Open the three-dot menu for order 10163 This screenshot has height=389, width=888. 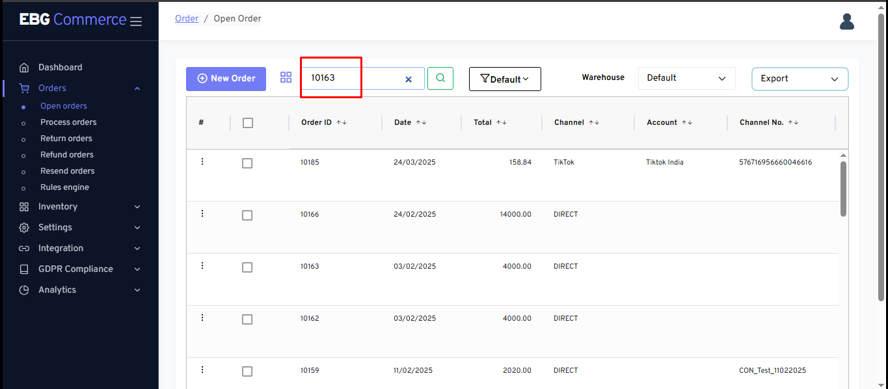[202, 265]
